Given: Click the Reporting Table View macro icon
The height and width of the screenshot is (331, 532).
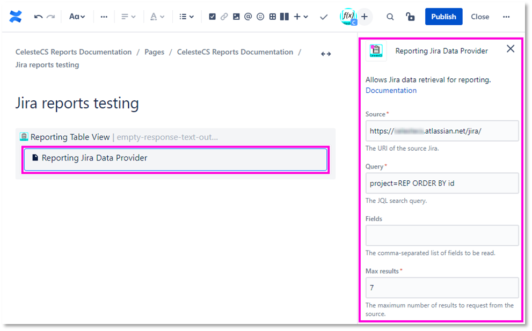Looking at the screenshot, I should (24, 137).
